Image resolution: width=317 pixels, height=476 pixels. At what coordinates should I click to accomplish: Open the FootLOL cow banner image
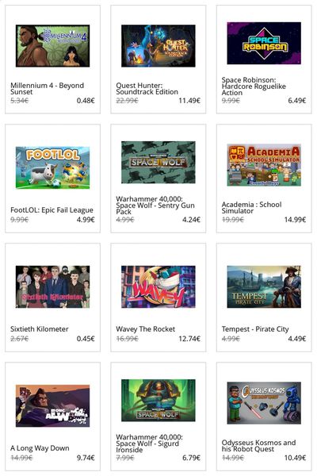(52, 167)
